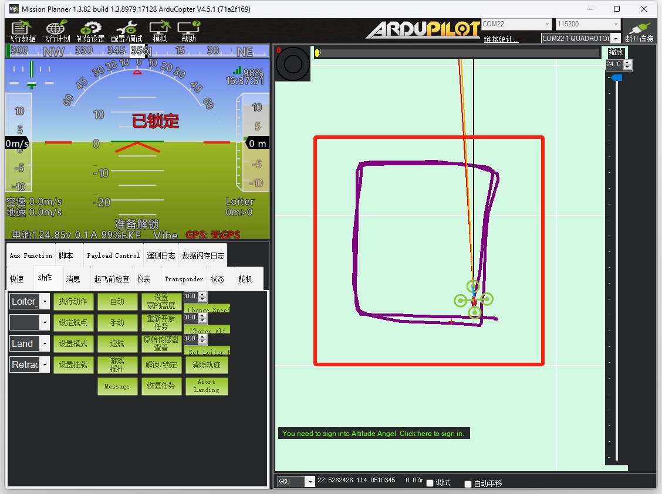Increase the 缩放 zoom value 24.0 spinner
Screen dimensions: 662x494
click(627, 62)
